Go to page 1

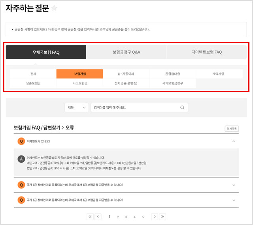point(110,217)
